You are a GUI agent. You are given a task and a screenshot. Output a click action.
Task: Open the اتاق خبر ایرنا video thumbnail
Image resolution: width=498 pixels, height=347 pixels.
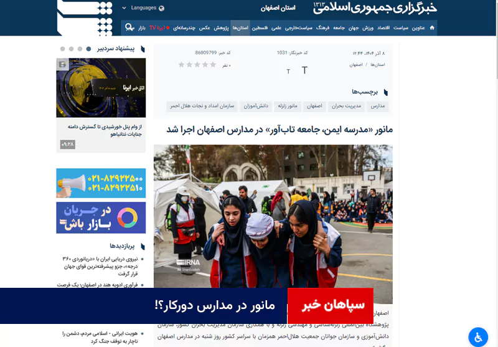click(x=101, y=88)
